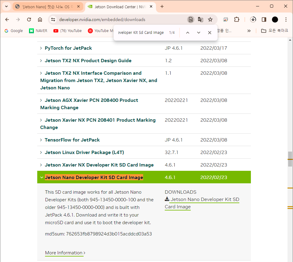
Task: Expand Jetson Xavier NX PCN 208401 row
Action: tap(98, 124)
